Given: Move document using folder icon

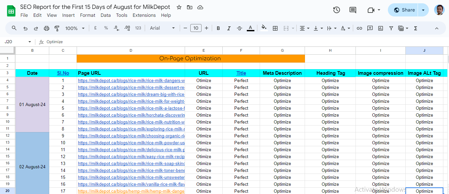Looking at the screenshot, I should [x=189, y=7].
